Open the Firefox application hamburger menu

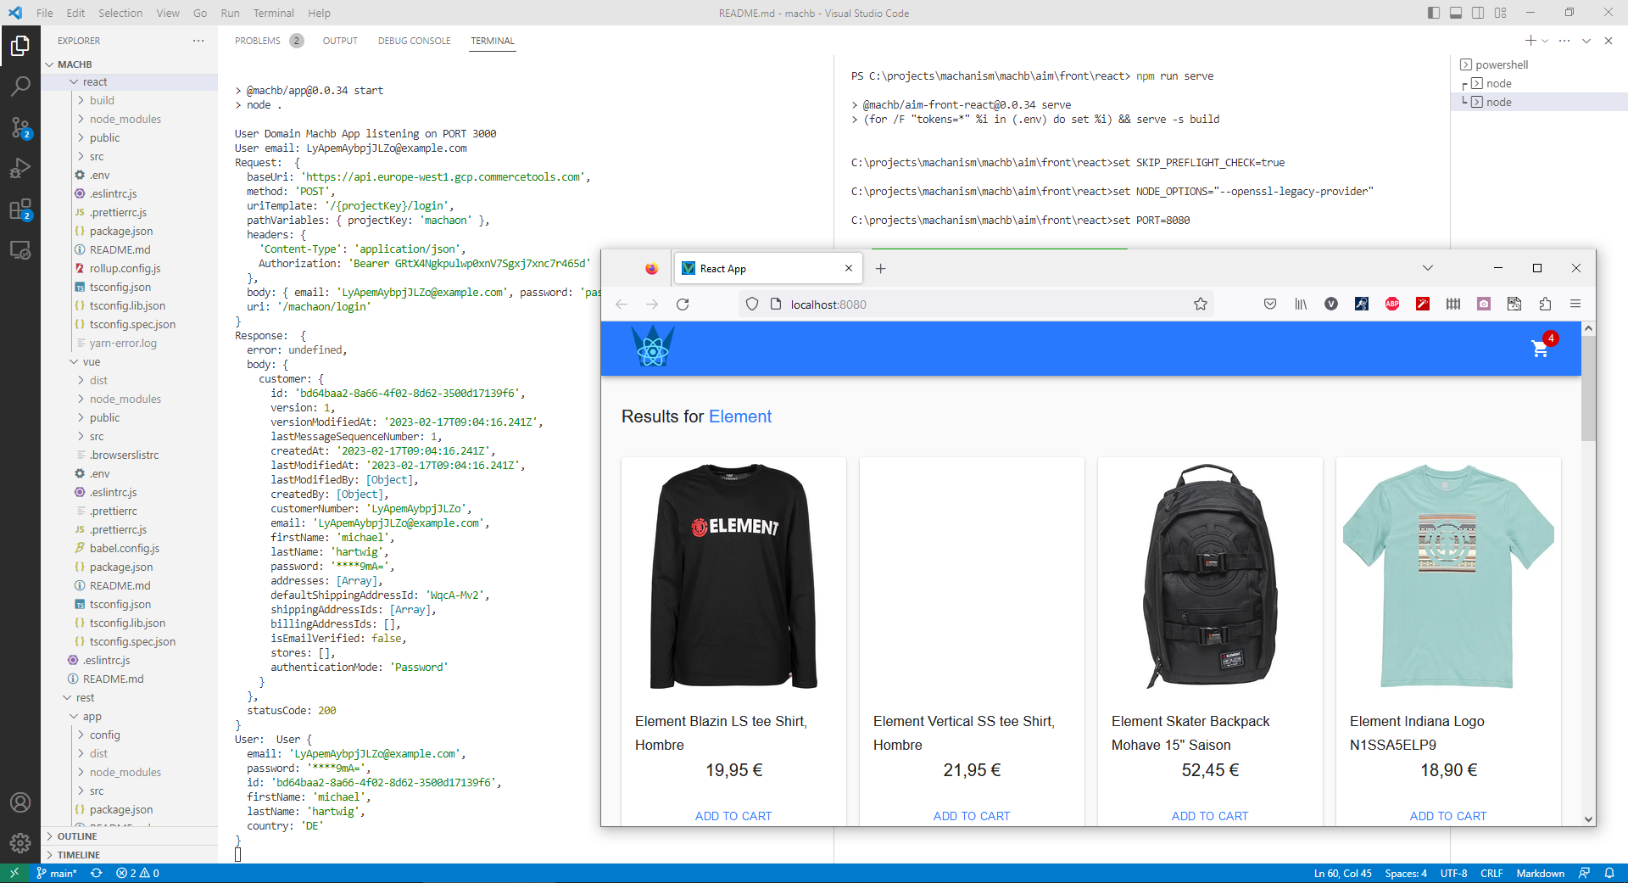coord(1575,304)
